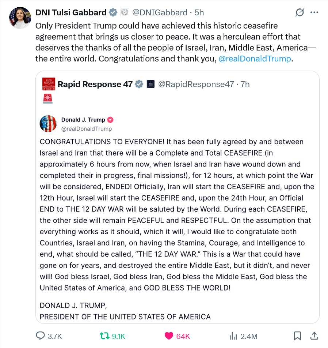Click the Donald J. Trump avatar image
328x348 pixels.
pos(48,124)
